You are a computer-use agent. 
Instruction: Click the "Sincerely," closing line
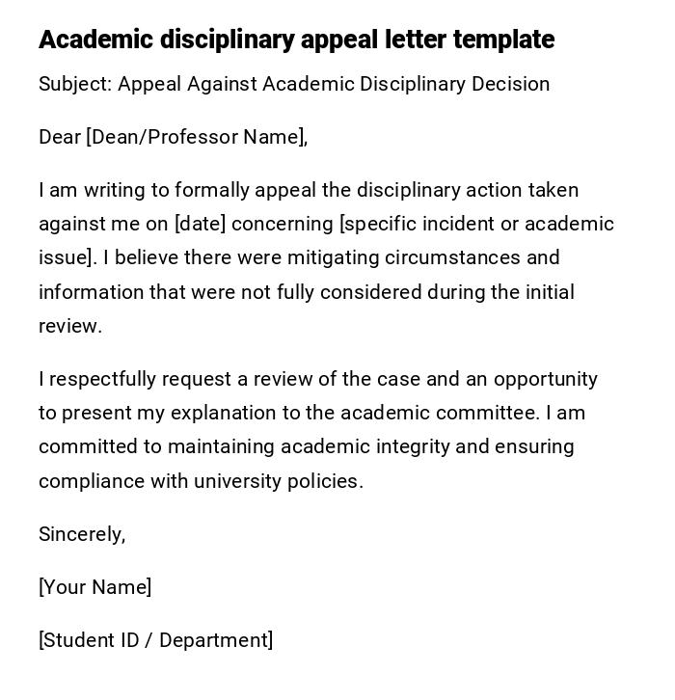82,534
